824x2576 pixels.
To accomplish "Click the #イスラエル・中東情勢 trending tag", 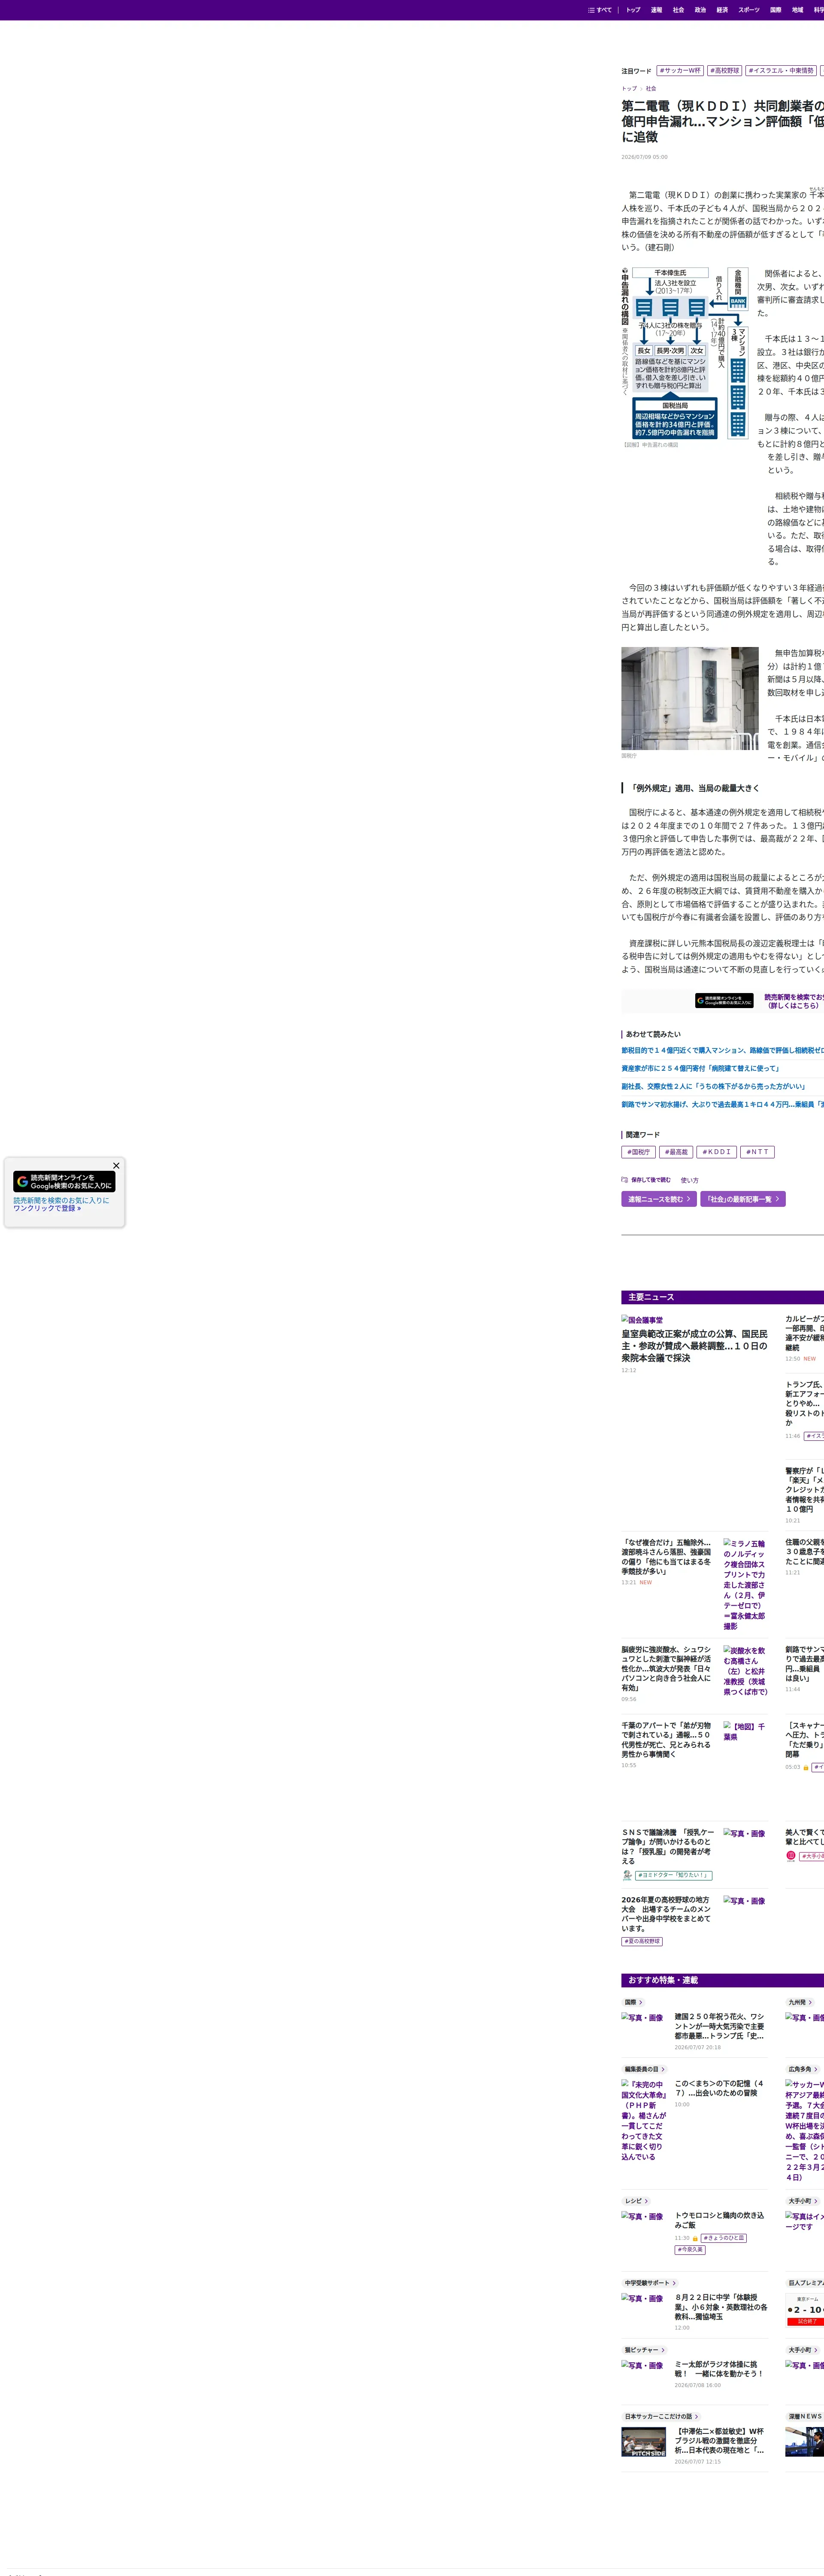I will tap(781, 71).
